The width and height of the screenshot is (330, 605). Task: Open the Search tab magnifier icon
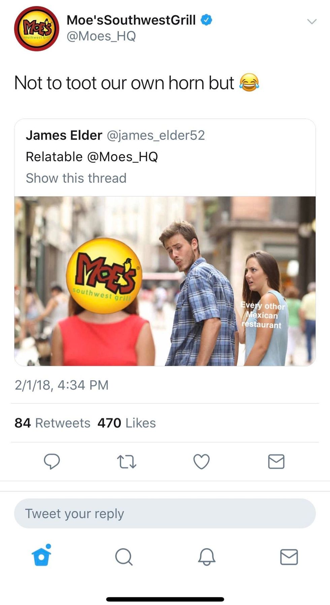tap(124, 557)
